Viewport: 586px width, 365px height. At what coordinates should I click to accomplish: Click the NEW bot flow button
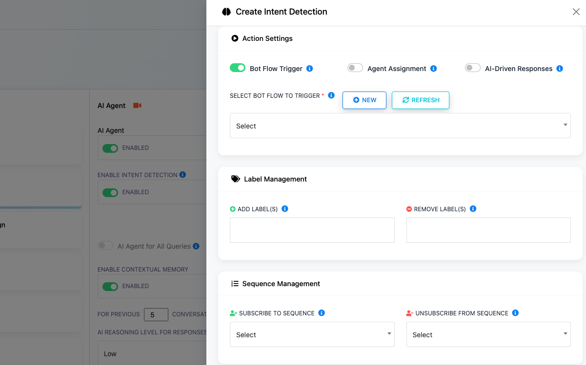click(364, 100)
